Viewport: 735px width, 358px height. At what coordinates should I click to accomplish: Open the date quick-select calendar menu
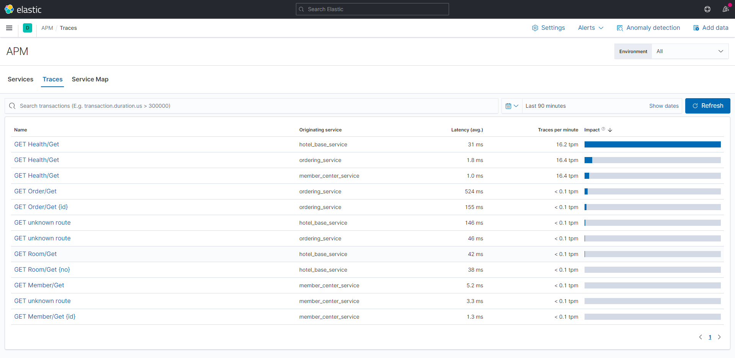coord(511,106)
